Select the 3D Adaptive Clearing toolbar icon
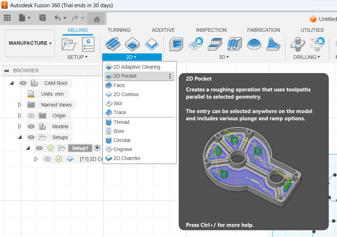 click(176, 44)
